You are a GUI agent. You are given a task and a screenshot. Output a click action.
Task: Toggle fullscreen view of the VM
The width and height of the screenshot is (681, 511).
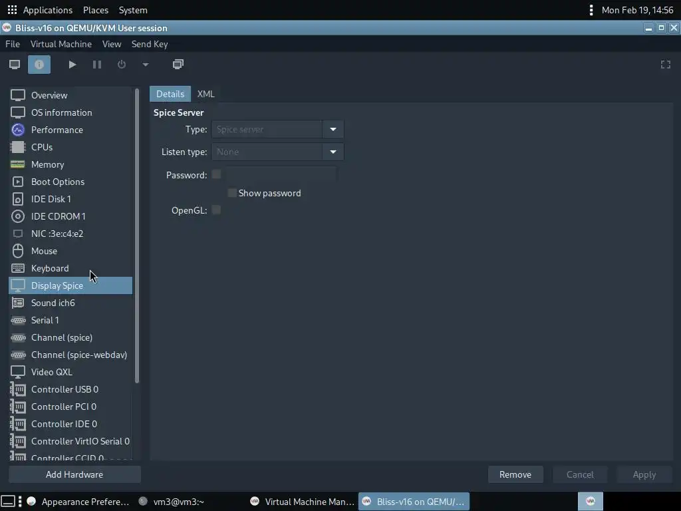click(x=665, y=65)
